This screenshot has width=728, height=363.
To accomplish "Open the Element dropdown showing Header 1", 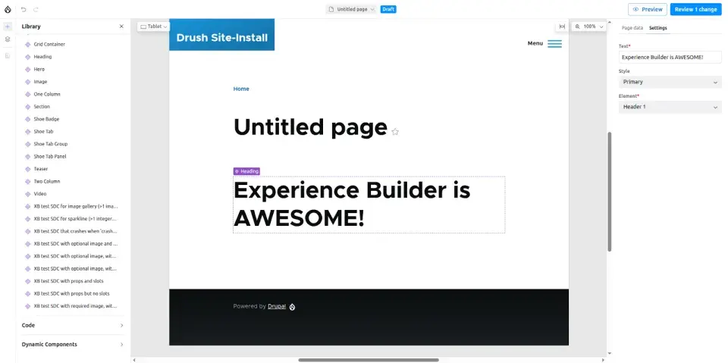I will [x=670, y=107].
